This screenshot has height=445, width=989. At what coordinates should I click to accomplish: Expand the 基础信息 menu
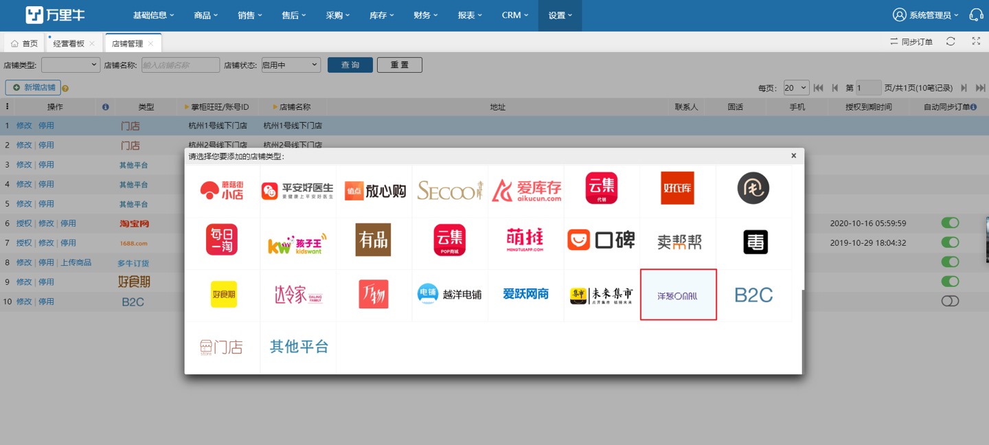154,15
